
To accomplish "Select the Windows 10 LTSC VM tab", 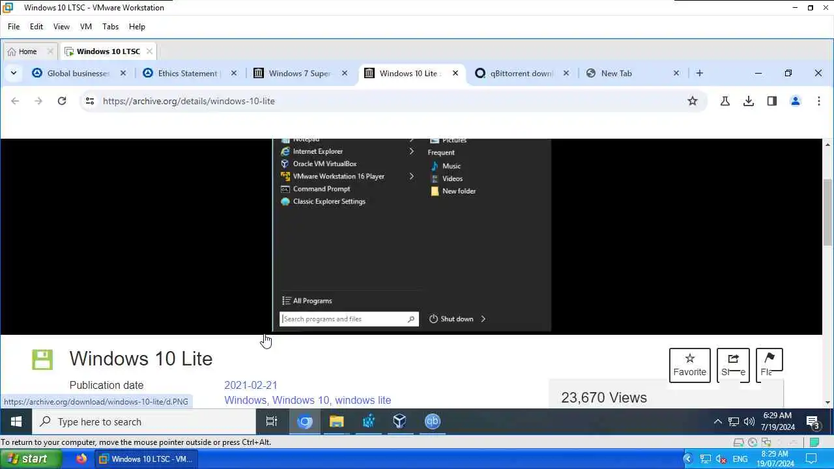I will [x=108, y=51].
